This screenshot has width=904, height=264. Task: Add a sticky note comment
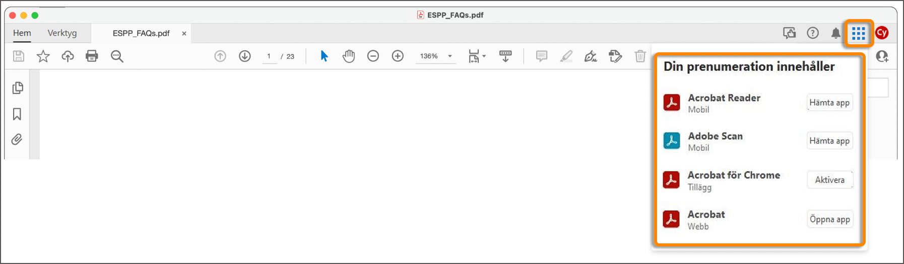(542, 56)
